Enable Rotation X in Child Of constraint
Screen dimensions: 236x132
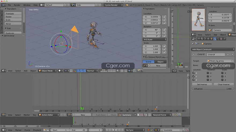click(208, 73)
